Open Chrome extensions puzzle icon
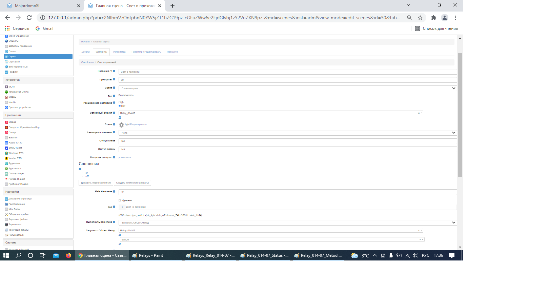This screenshot has width=549, height=291. click(433, 18)
